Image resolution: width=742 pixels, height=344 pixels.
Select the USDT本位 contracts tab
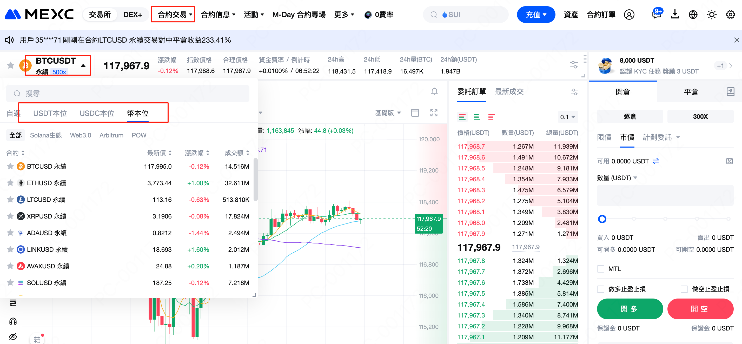click(x=50, y=113)
